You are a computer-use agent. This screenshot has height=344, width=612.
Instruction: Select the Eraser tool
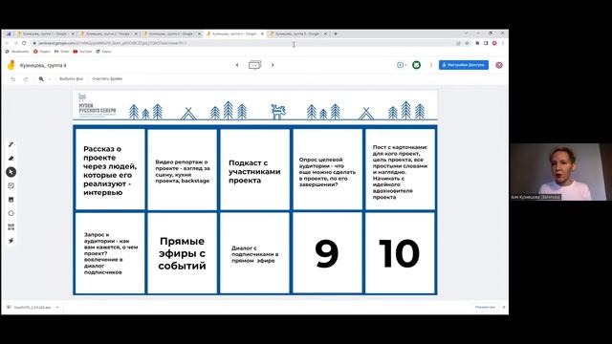point(11,159)
